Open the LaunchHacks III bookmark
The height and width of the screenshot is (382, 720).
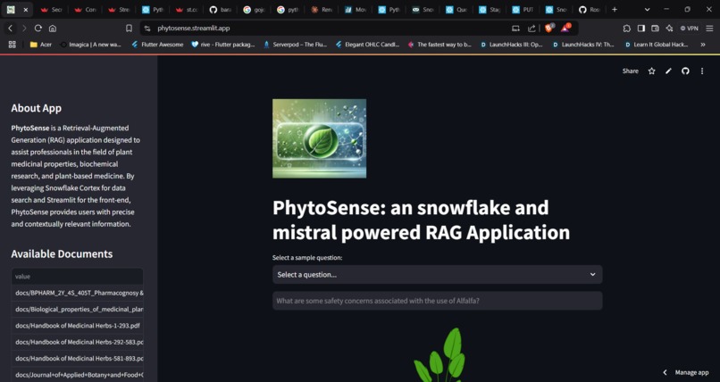coord(512,45)
